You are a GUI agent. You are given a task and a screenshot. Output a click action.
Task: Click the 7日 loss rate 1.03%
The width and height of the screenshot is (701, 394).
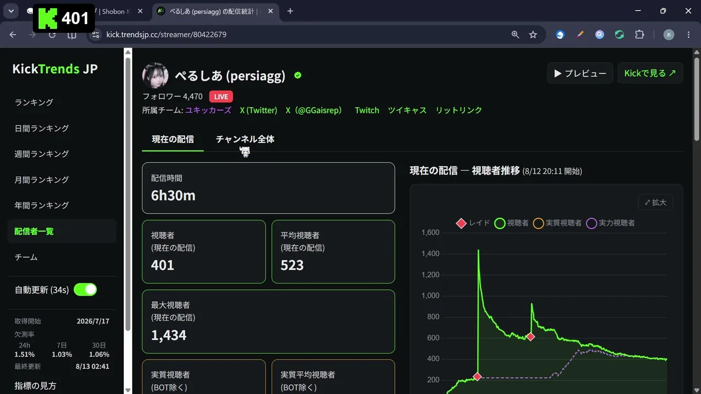pyautogui.click(x=62, y=354)
